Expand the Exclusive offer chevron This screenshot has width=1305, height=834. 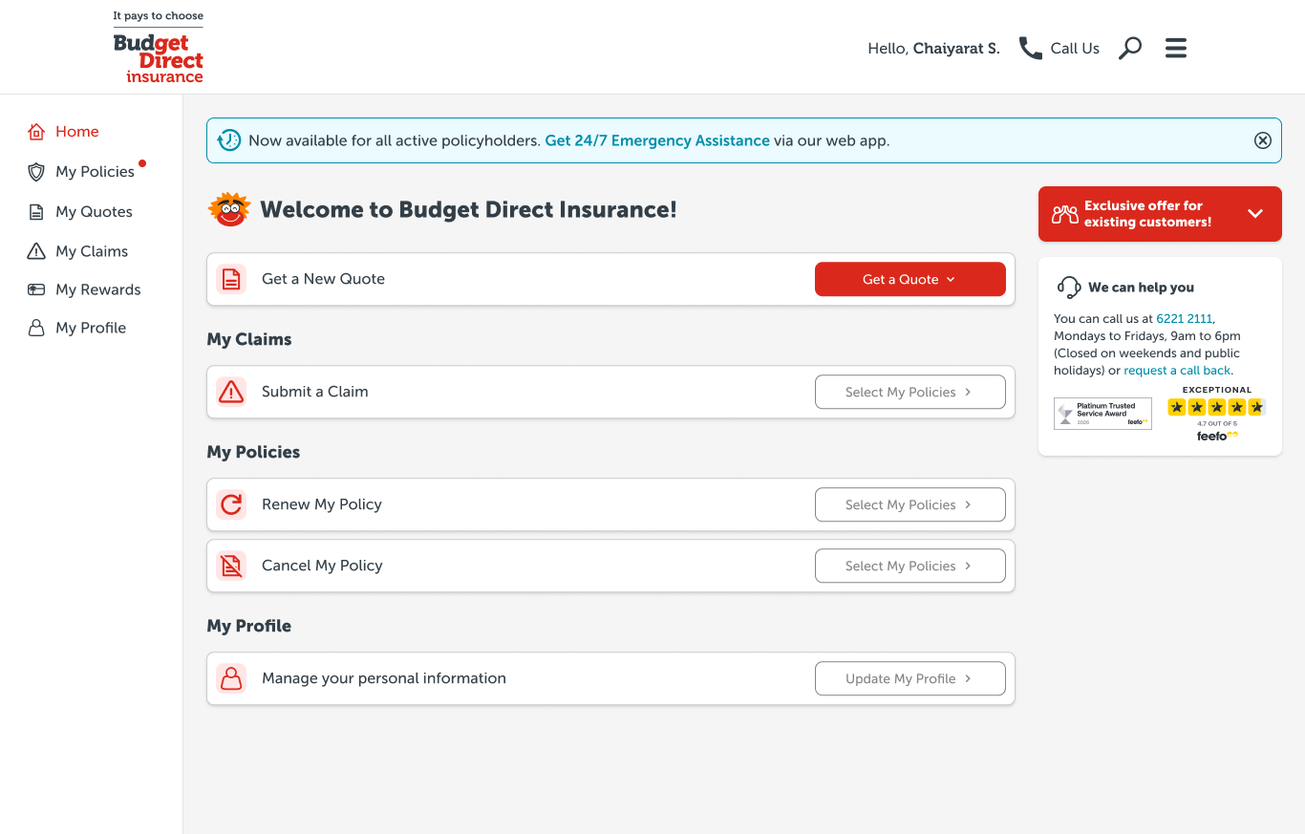tap(1255, 214)
